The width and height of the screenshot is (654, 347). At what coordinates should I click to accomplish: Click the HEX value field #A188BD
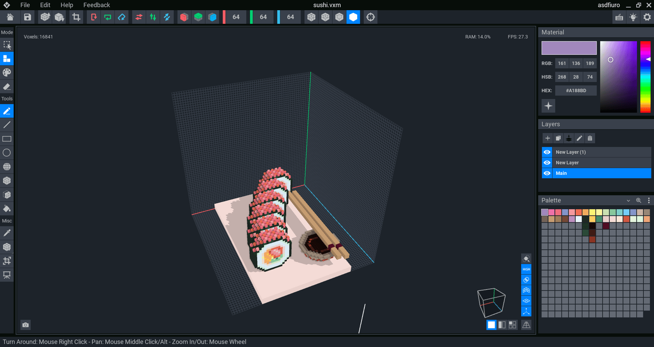pyautogui.click(x=576, y=91)
